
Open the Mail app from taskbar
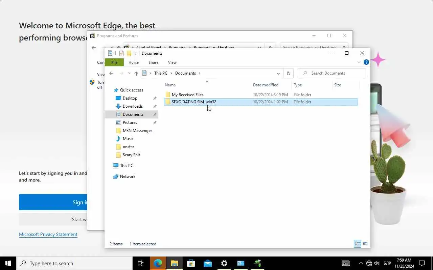(207, 263)
